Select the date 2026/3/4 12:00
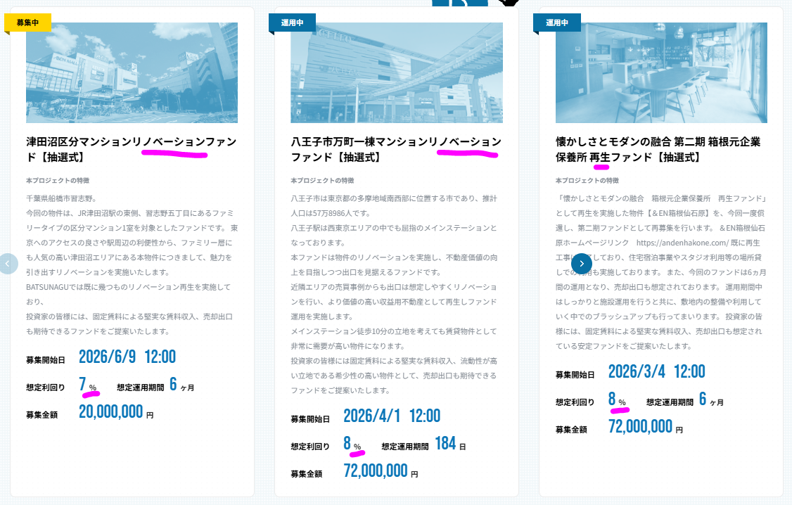Screen dimensions: 792x505 657,371
